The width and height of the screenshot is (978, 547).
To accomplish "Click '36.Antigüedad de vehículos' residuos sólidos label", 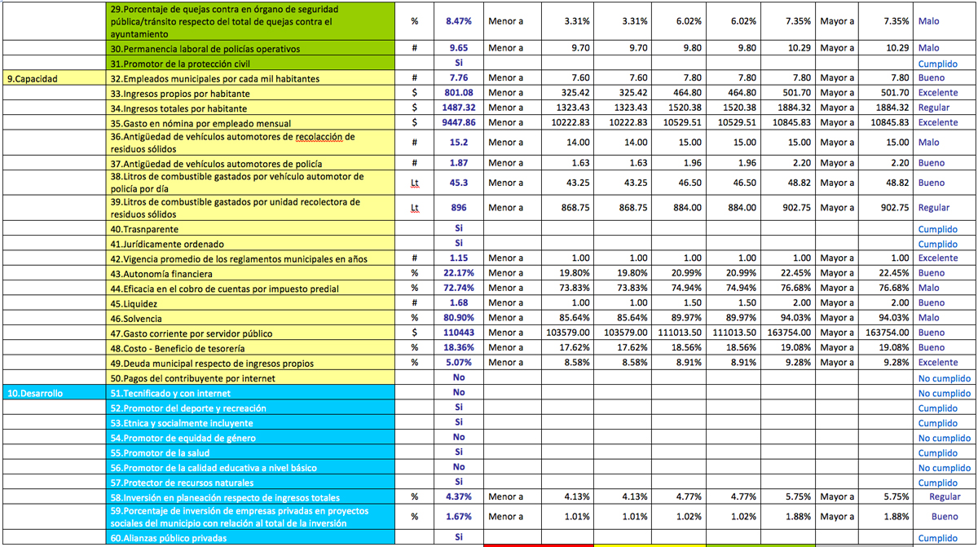I will (233, 143).
